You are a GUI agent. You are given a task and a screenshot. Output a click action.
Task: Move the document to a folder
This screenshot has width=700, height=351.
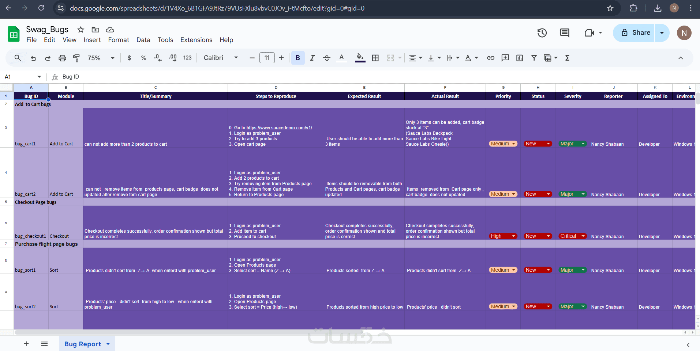point(96,30)
